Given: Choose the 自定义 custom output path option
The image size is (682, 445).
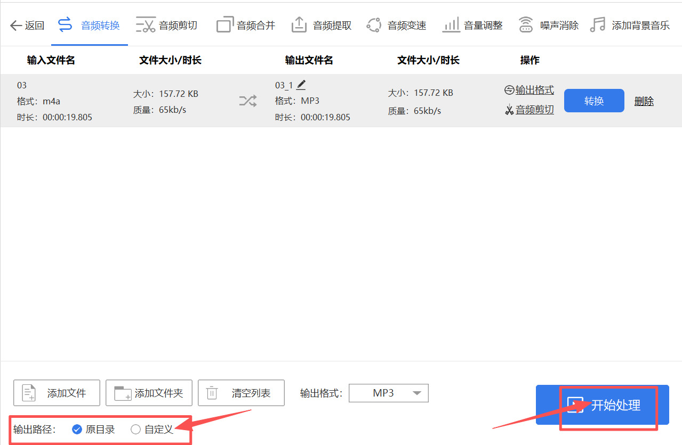Looking at the screenshot, I should [x=135, y=429].
